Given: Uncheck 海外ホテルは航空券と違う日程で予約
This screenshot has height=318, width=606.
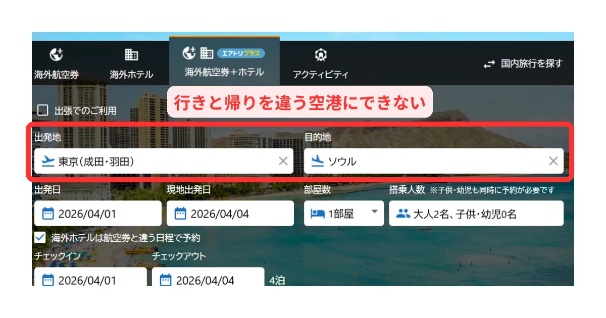Looking at the screenshot, I should click(x=40, y=237).
